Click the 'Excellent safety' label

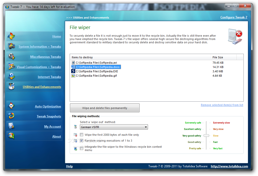tap(192, 129)
